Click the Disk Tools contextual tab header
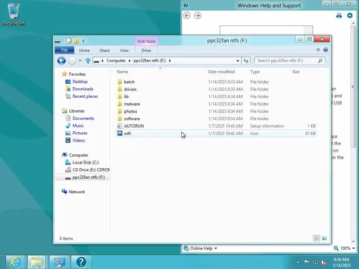 pyautogui.click(x=146, y=41)
